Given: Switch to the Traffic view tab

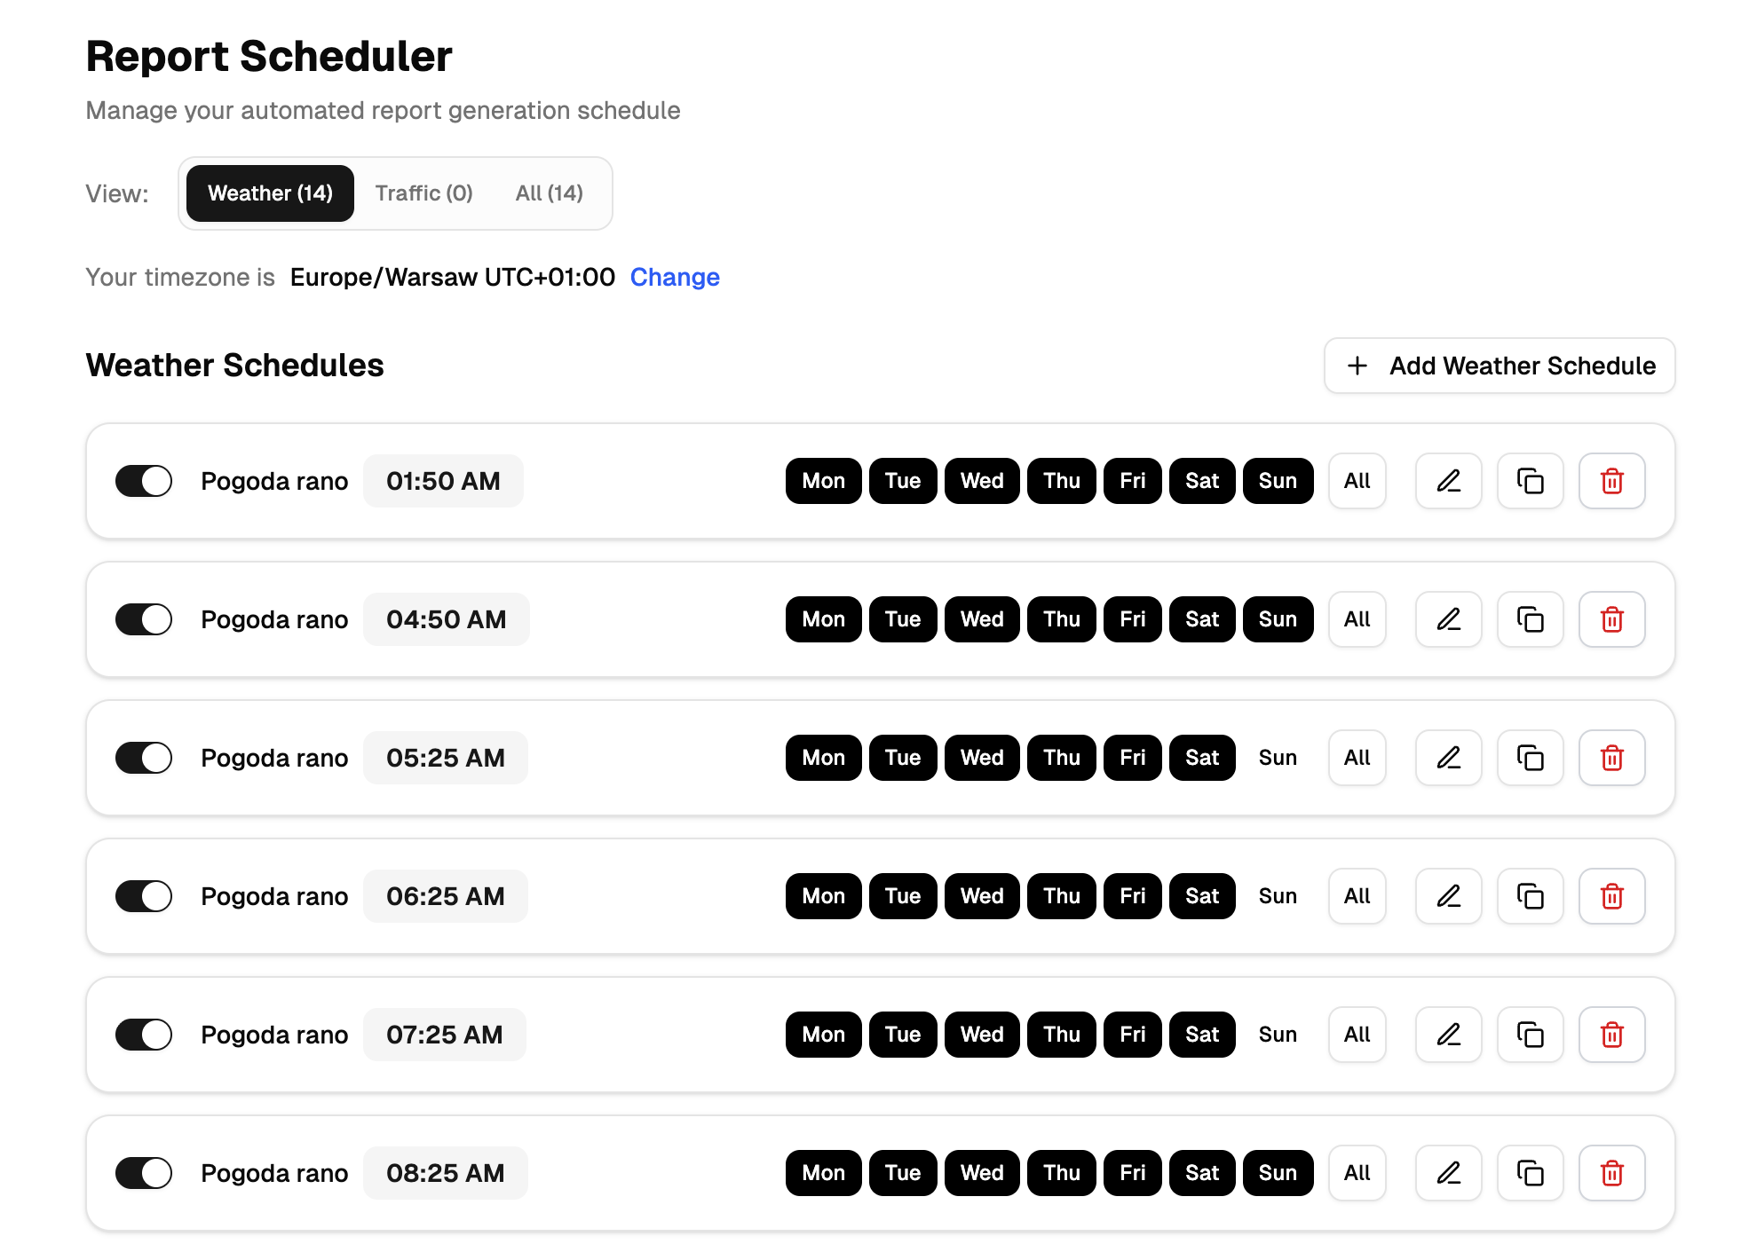Looking at the screenshot, I should 423,193.
